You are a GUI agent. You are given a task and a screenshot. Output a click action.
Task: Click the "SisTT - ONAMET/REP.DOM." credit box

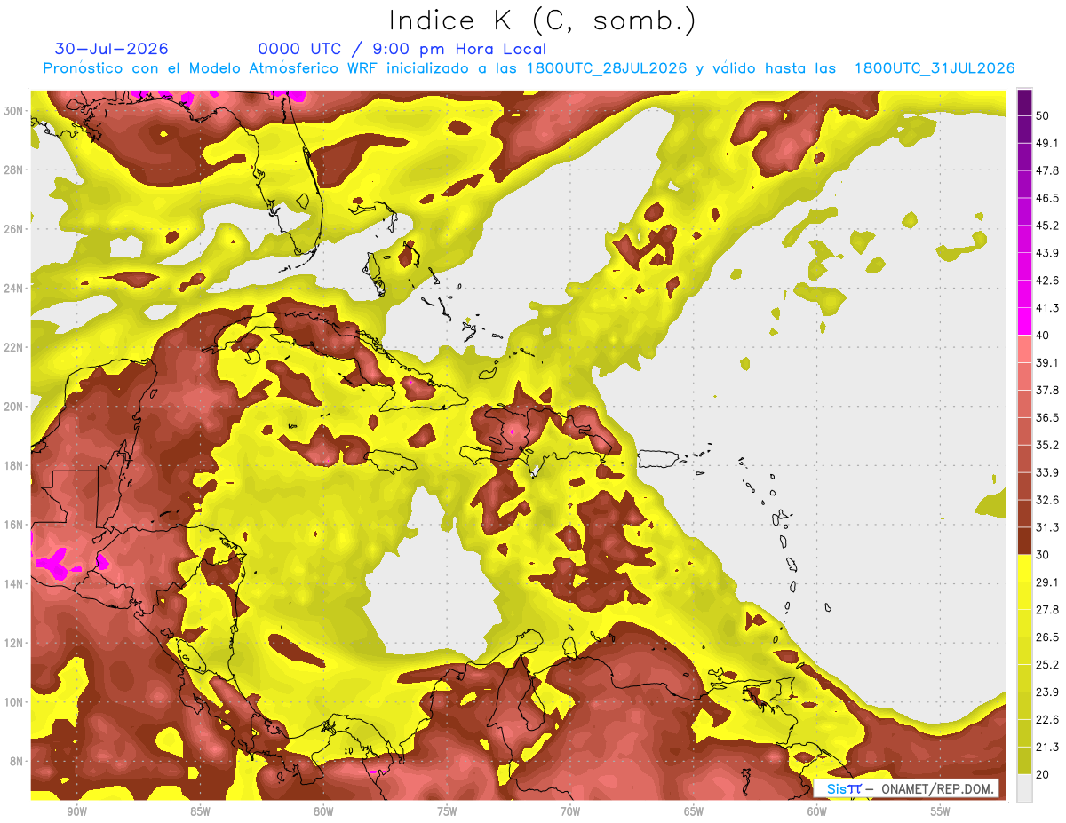pyautogui.click(x=906, y=788)
